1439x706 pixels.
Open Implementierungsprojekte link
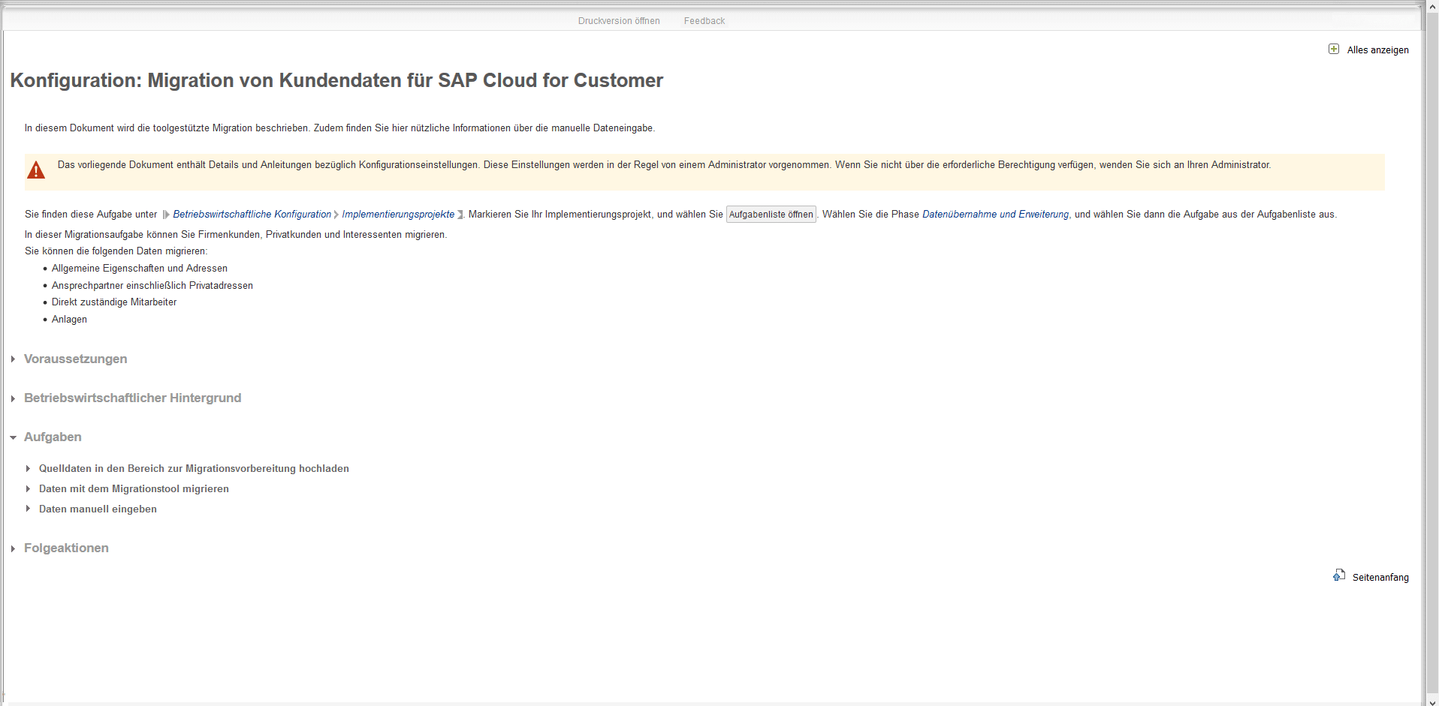point(398,215)
